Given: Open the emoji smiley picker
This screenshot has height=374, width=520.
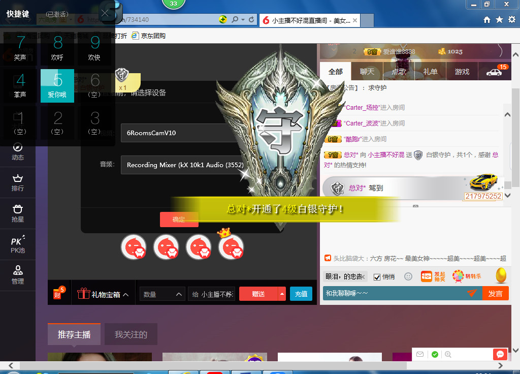Looking at the screenshot, I should (x=408, y=276).
